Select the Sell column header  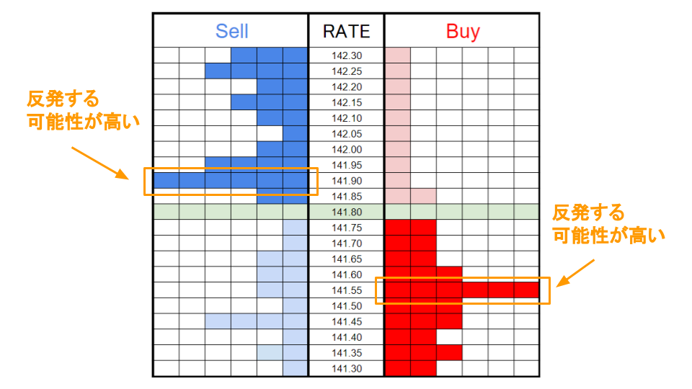231,31
